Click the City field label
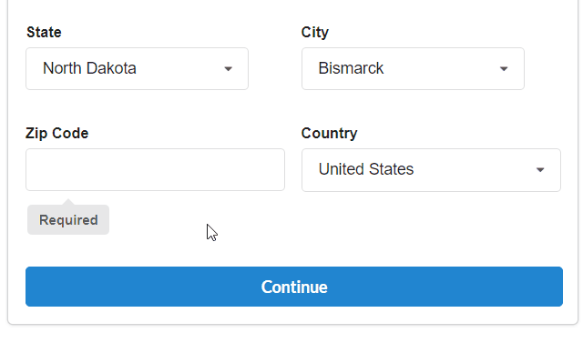Screen dimensions: 583x353 (x=315, y=32)
